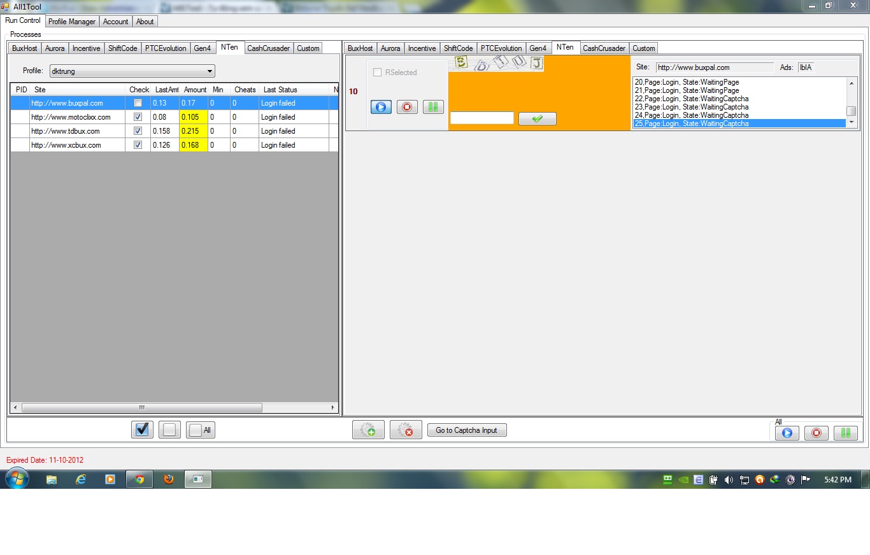The width and height of the screenshot is (870, 555).
Task: Toggle the RSelected checkbox
Action: tap(377, 73)
